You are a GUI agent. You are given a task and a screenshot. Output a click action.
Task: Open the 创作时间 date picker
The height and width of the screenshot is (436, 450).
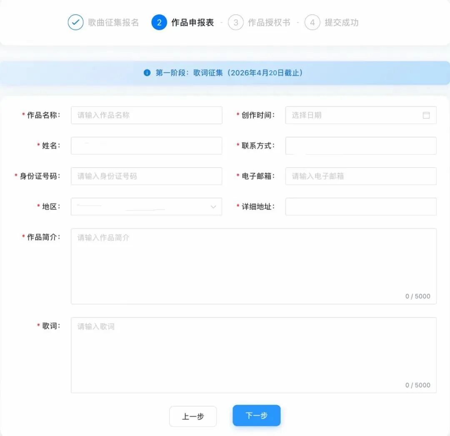tap(354, 115)
